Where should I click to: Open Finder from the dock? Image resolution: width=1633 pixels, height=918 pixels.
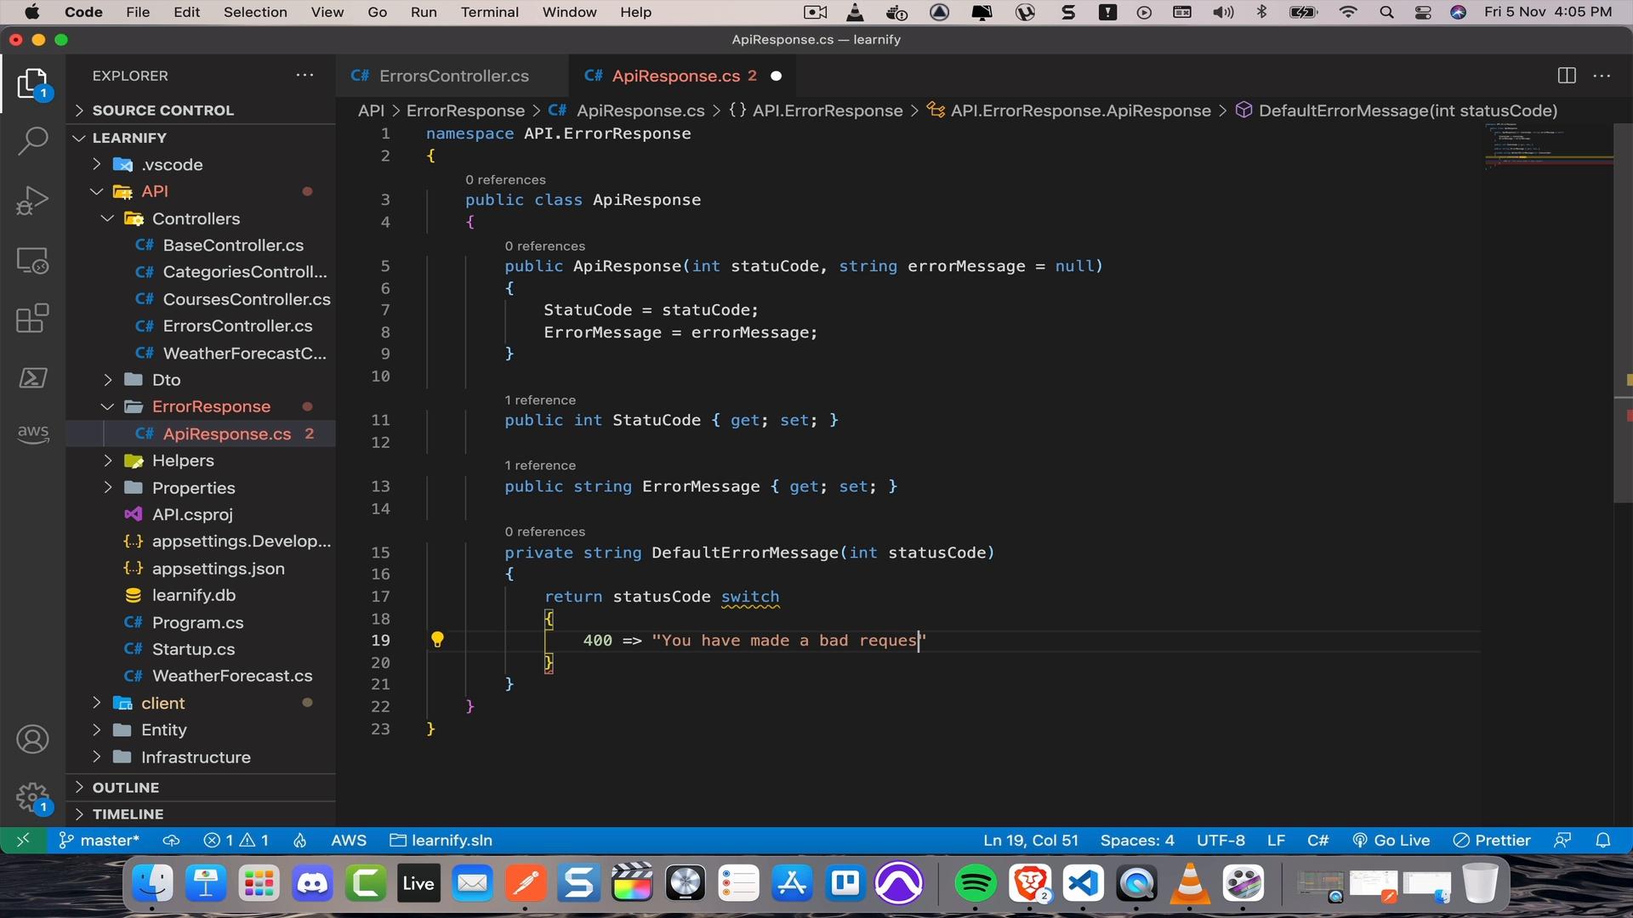pos(153,884)
